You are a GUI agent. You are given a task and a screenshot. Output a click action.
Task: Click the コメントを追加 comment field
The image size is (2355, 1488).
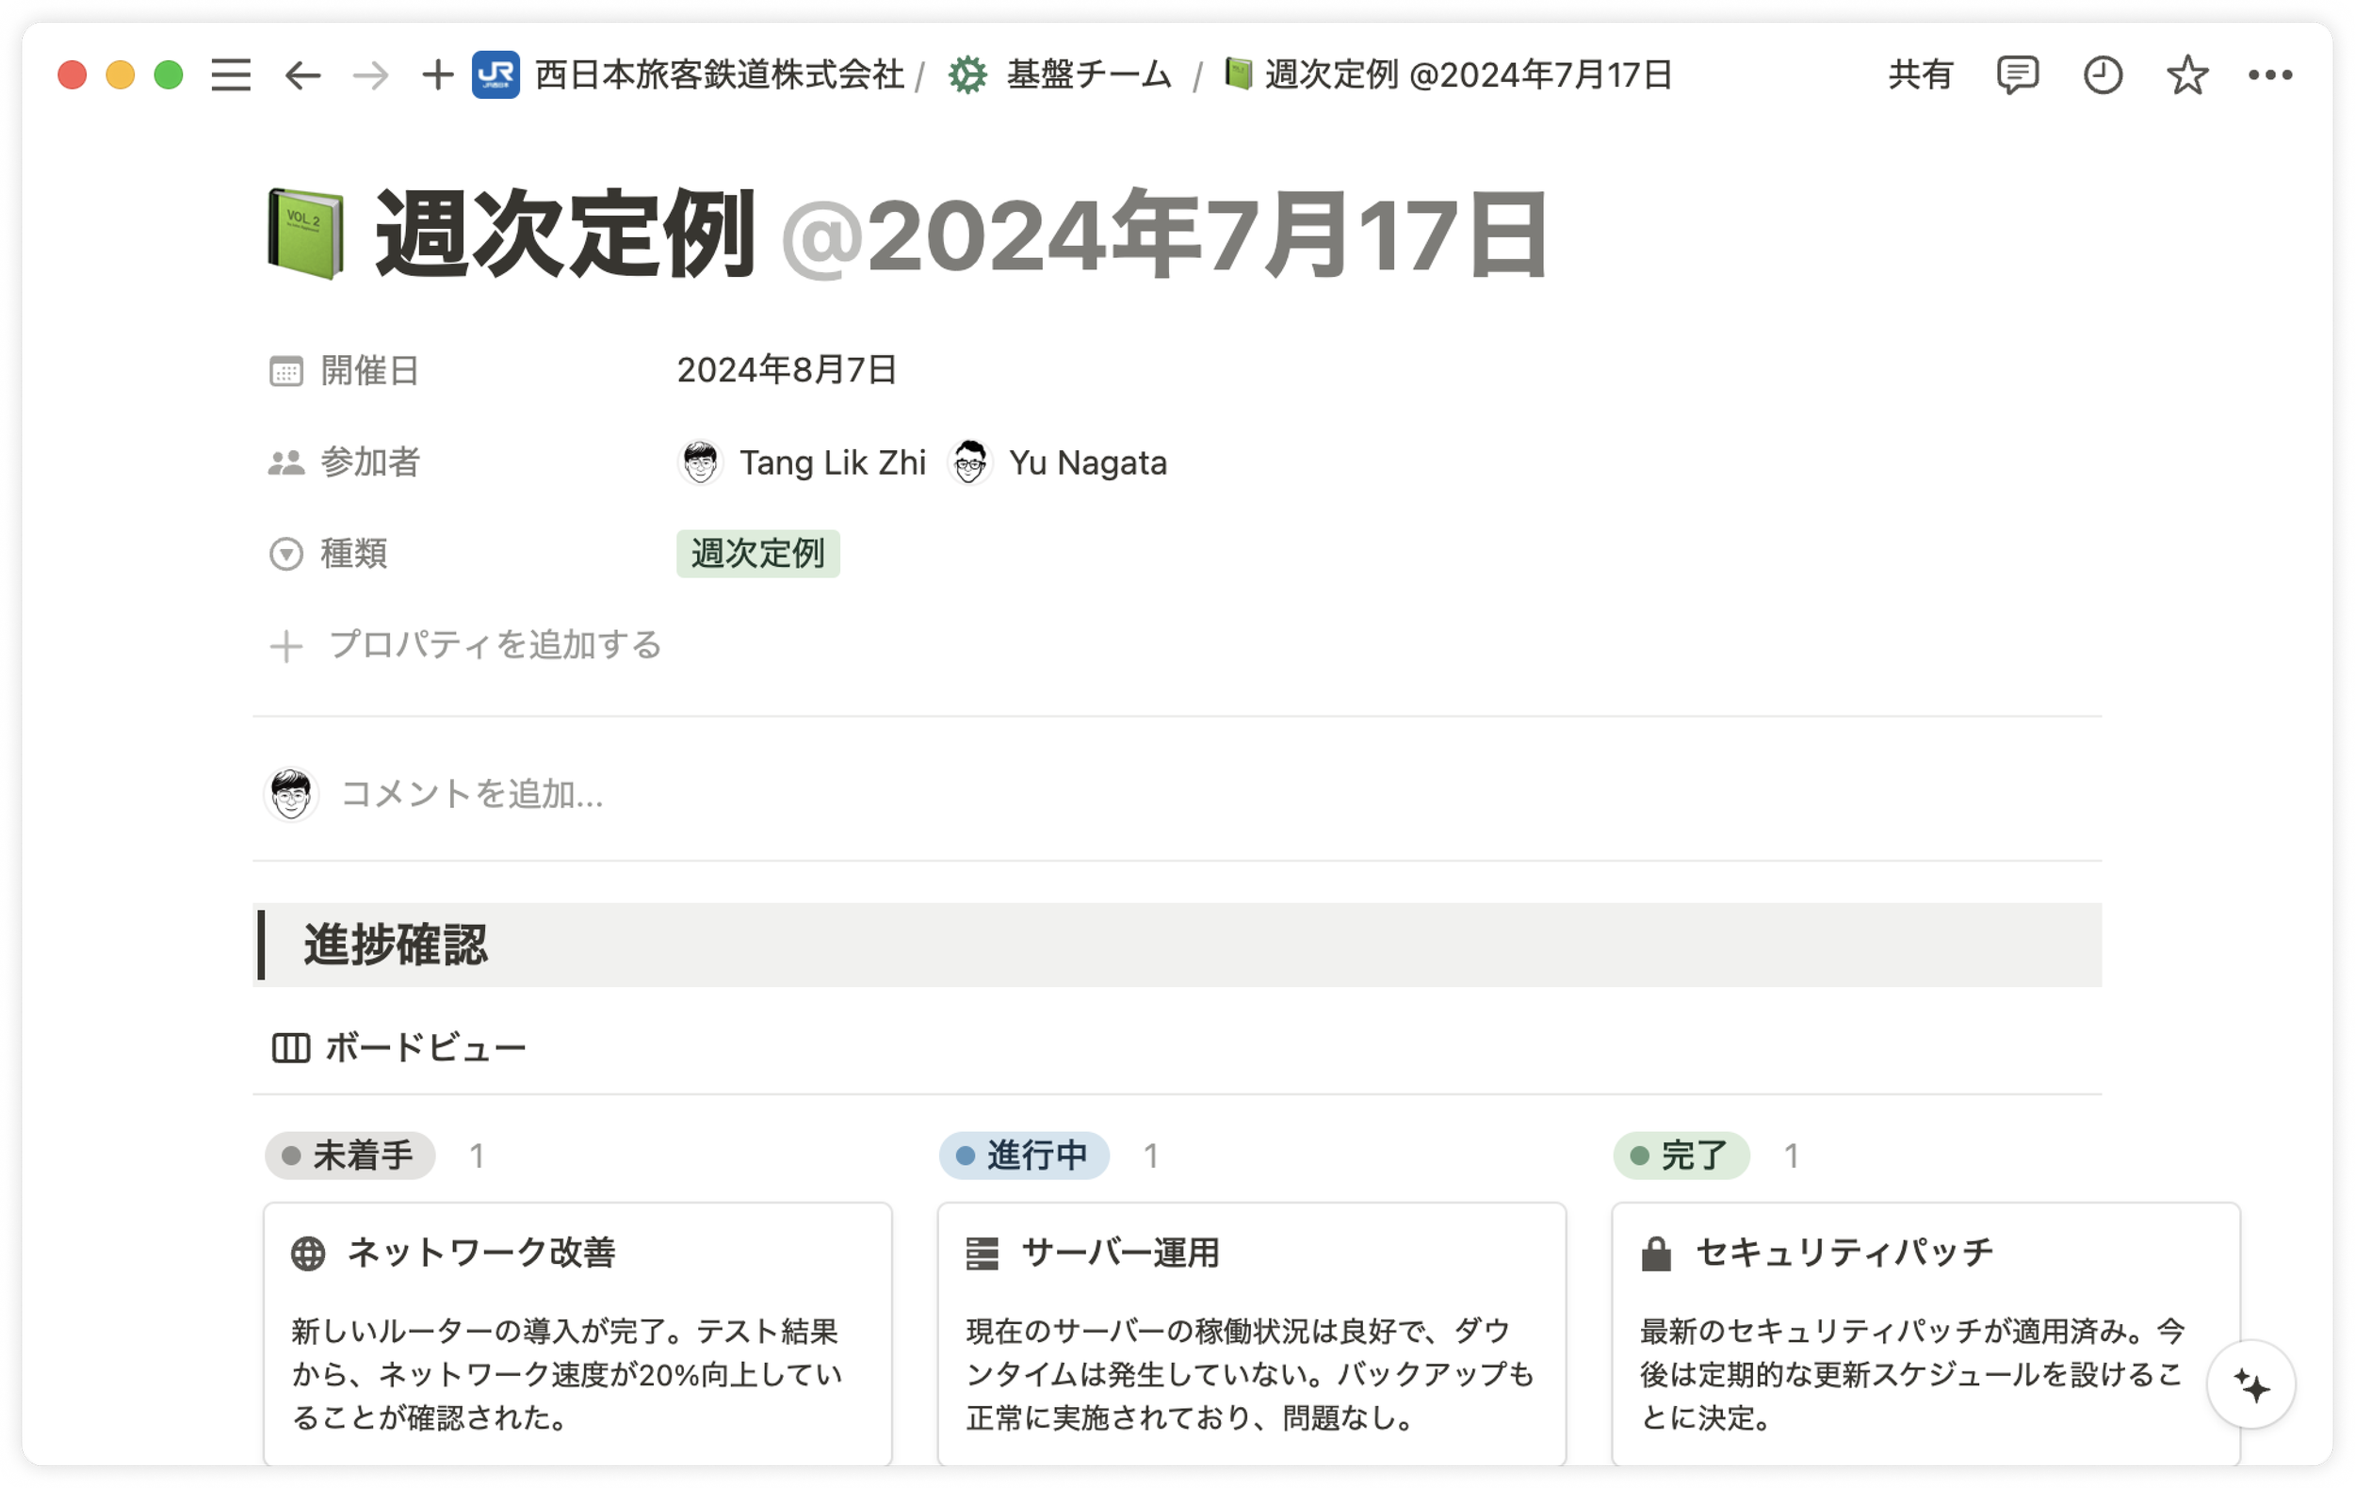(471, 794)
